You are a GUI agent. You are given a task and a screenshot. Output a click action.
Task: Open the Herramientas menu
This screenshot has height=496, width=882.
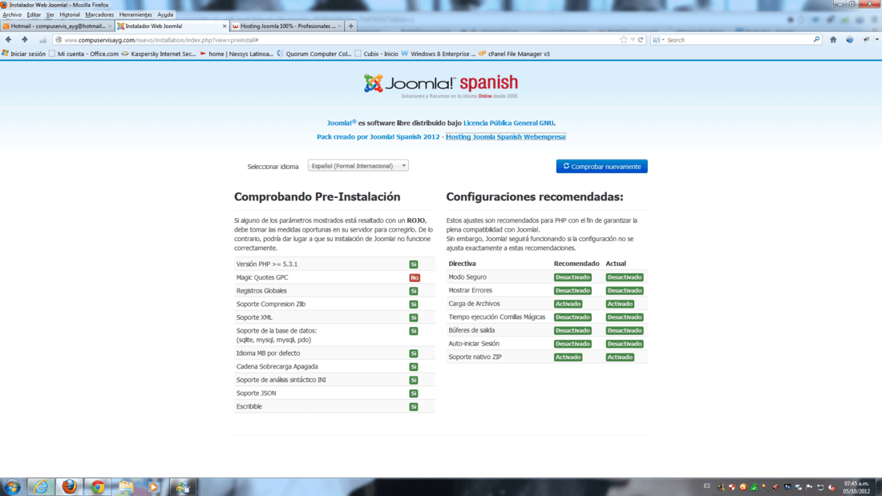tap(136, 14)
